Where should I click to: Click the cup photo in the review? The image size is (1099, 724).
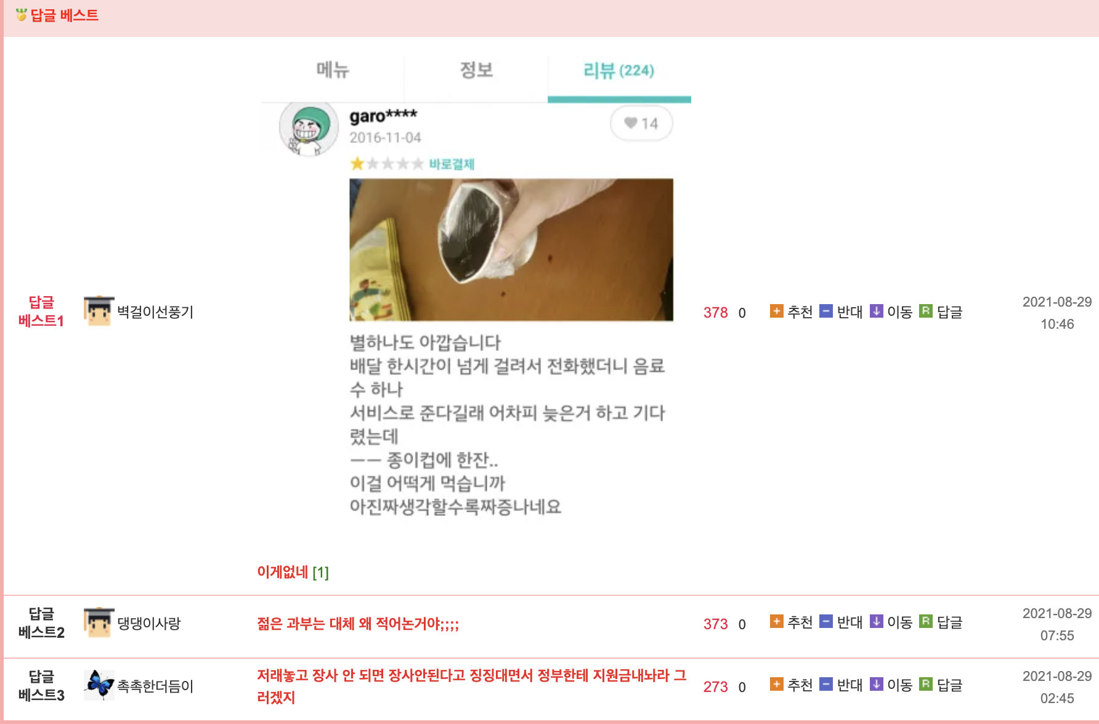(x=511, y=250)
